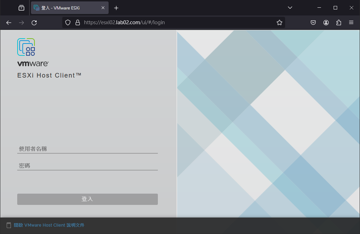The height and width of the screenshot is (234, 360).
Task: Close the VMware ESXi login tab
Action: (103, 8)
